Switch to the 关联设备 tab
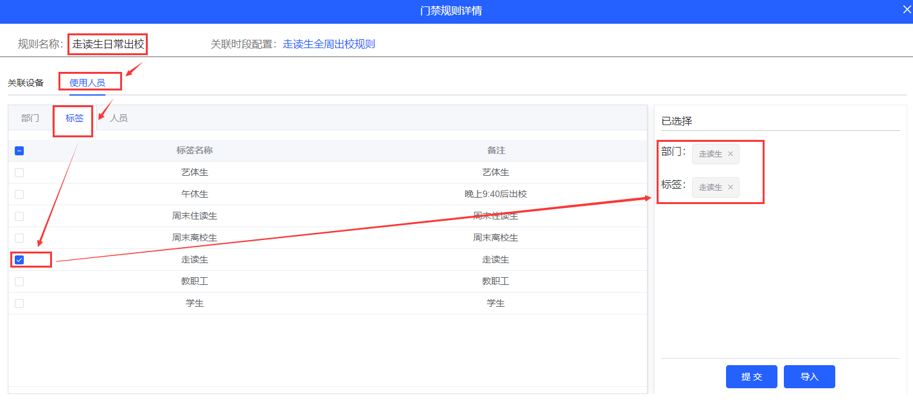This screenshot has width=913, height=403. 26,83
